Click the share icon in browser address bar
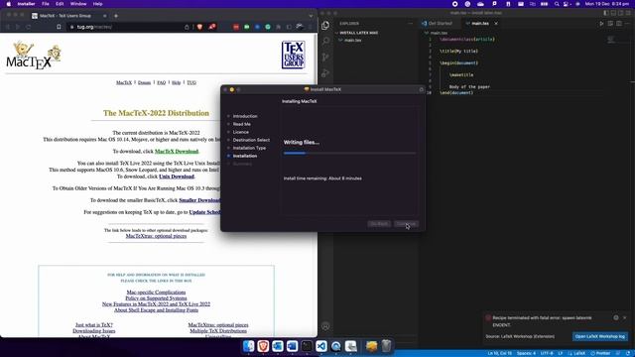 tap(187, 27)
